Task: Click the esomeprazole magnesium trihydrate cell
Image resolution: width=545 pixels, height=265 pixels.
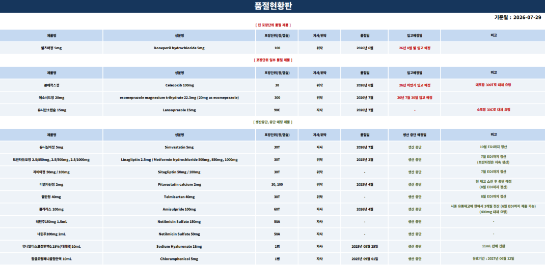Action: click(179, 97)
